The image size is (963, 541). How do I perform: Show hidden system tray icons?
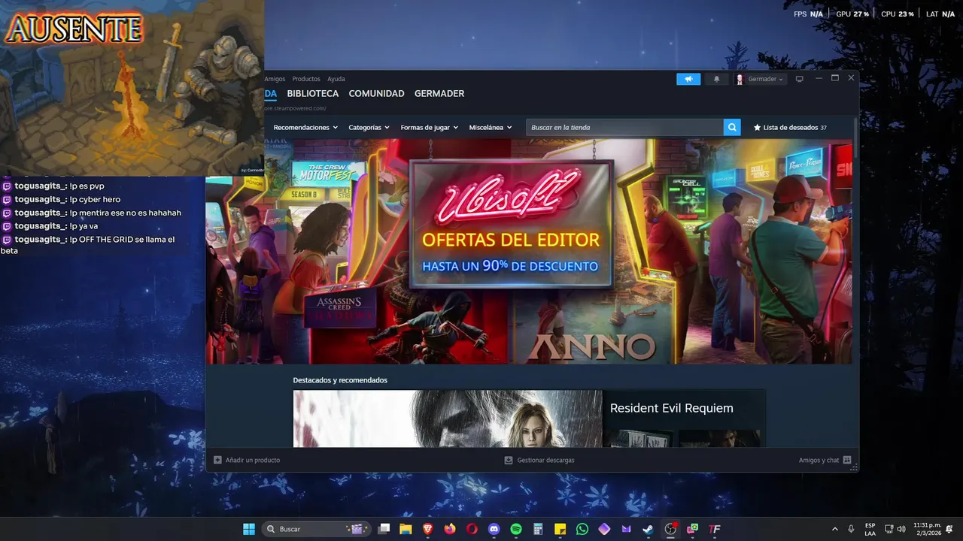click(834, 529)
